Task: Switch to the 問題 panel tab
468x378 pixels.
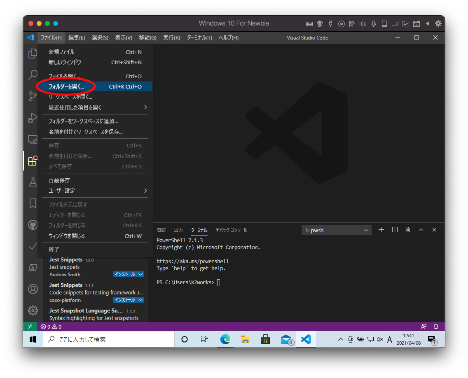Action: tap(161, 230)
